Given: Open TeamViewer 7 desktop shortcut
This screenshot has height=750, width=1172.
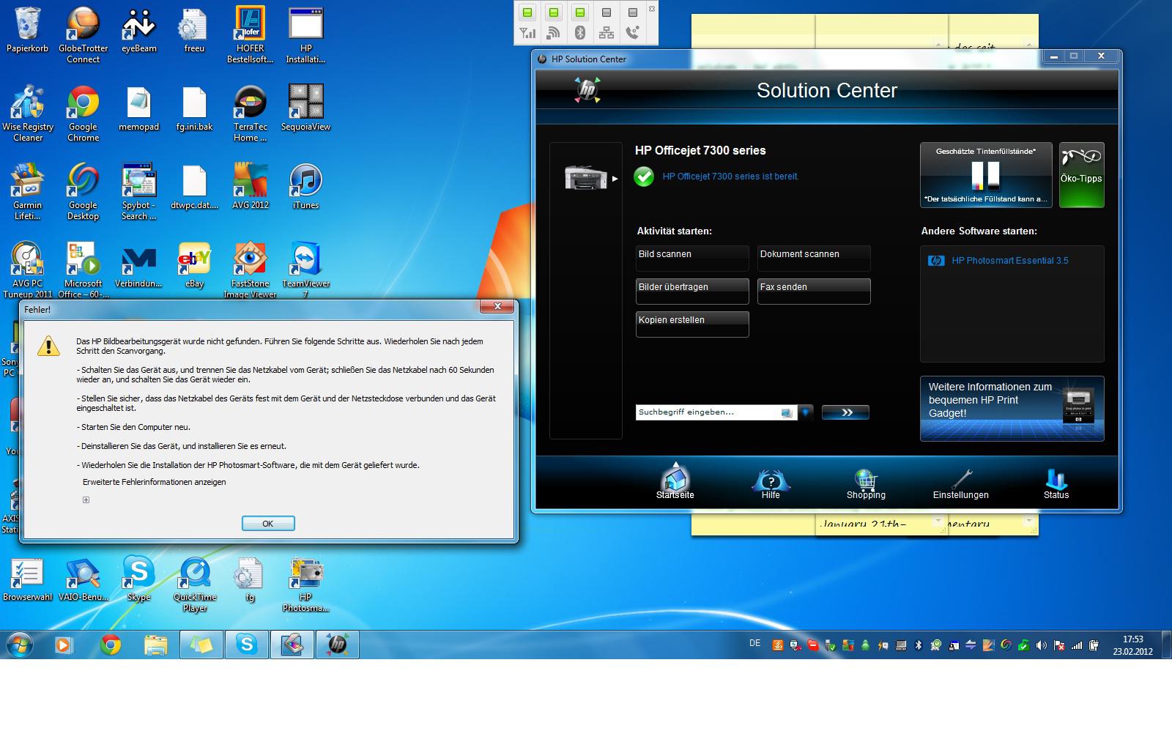Looking at the screenshot, I should pos(305,270).
